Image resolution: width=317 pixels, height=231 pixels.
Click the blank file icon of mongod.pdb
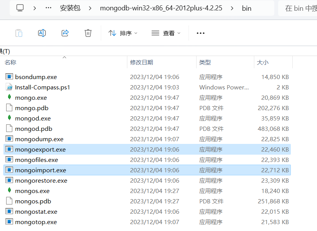(9, 129)
